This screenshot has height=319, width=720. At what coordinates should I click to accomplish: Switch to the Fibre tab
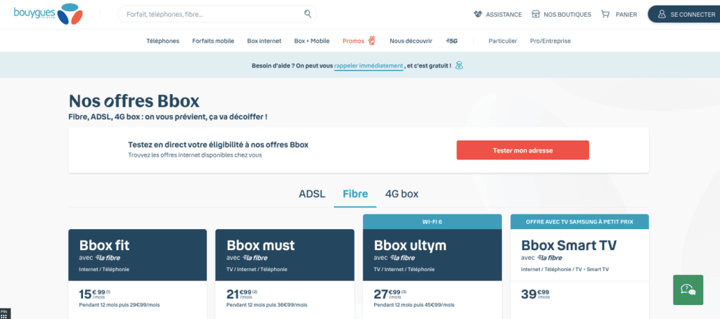(355, 194)
